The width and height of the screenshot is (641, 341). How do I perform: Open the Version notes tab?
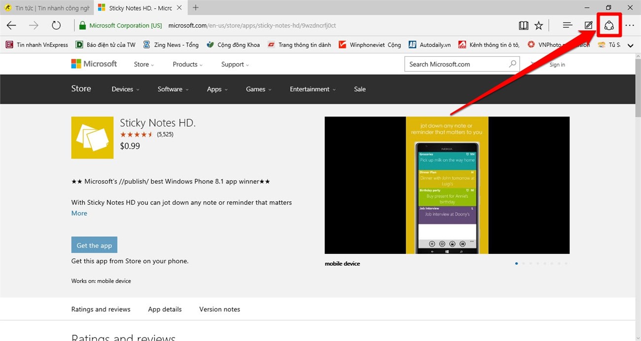coord(219,309)
